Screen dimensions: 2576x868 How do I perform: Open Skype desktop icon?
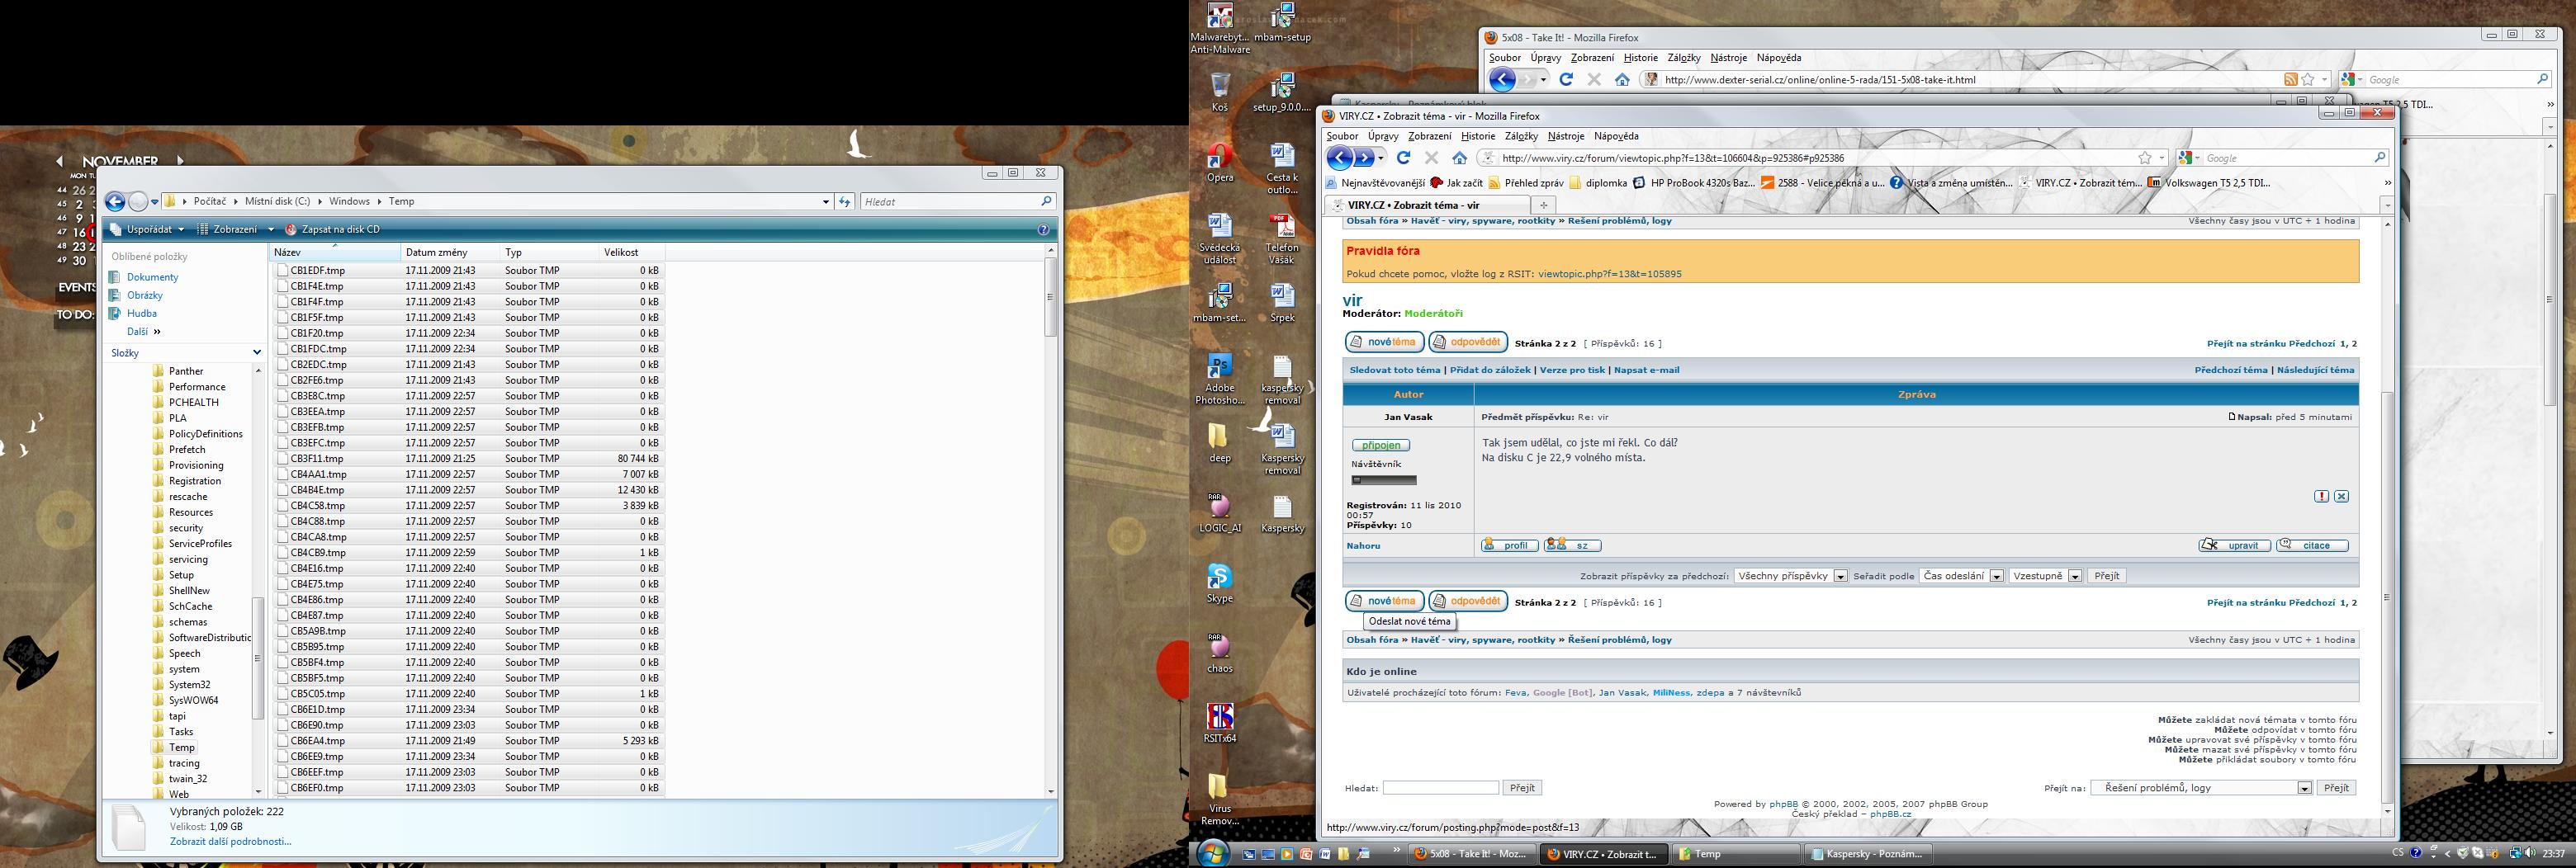(1219, 579)
